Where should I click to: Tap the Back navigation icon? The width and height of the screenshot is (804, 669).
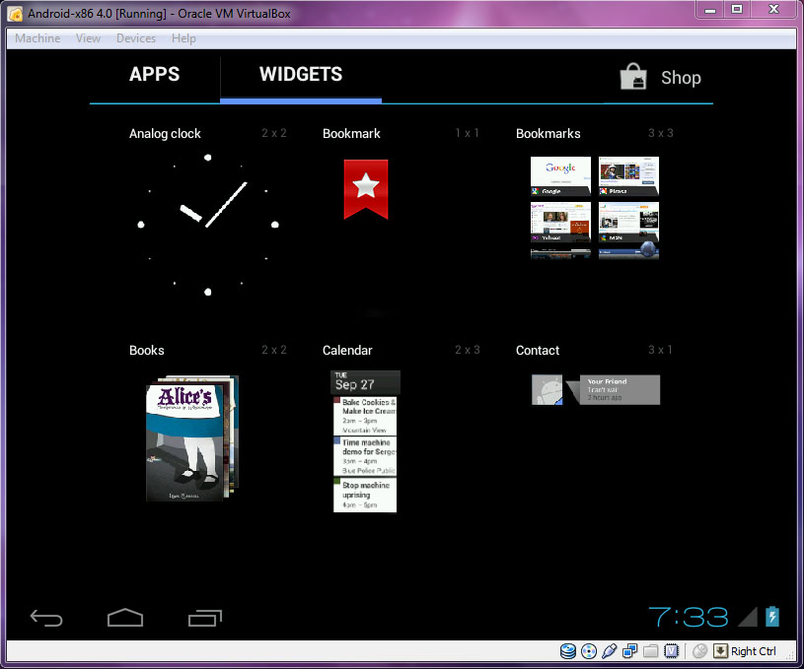(x=46, y=618)
